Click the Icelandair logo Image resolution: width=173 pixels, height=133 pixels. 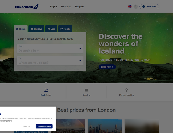pyautogui.click(x=27, y=7)
